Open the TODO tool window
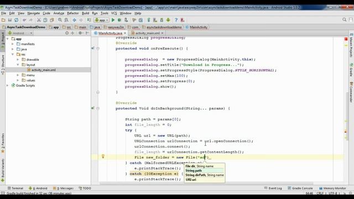This screenshot has height=199, width=354. click(x=85, y=188)
